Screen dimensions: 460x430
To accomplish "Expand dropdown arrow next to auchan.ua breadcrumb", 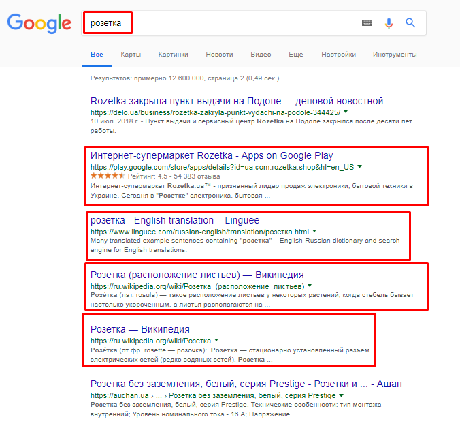I will coord(341,395).
